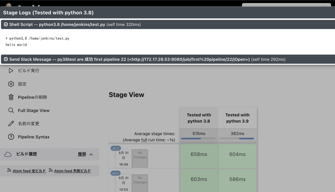Select Pipelineの削除 in the sidebar
The height and width of the screenshot is (192, 335).
point(32,97)
